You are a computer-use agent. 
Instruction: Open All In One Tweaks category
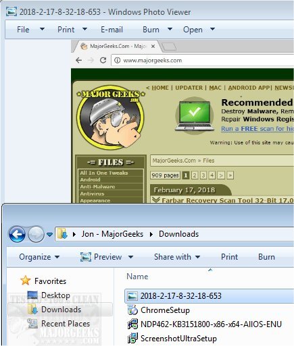click(104, 173)
